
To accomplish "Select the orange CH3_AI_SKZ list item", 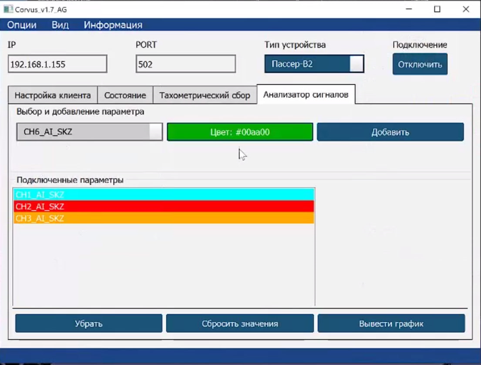I will click(x=164, y=218).
